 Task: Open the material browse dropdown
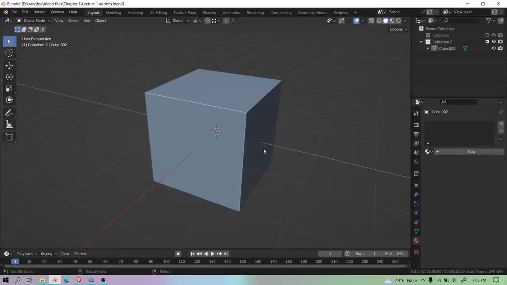point(429,152)
